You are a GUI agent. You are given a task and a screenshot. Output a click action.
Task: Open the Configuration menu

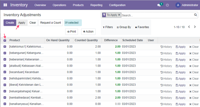(117, 5)
